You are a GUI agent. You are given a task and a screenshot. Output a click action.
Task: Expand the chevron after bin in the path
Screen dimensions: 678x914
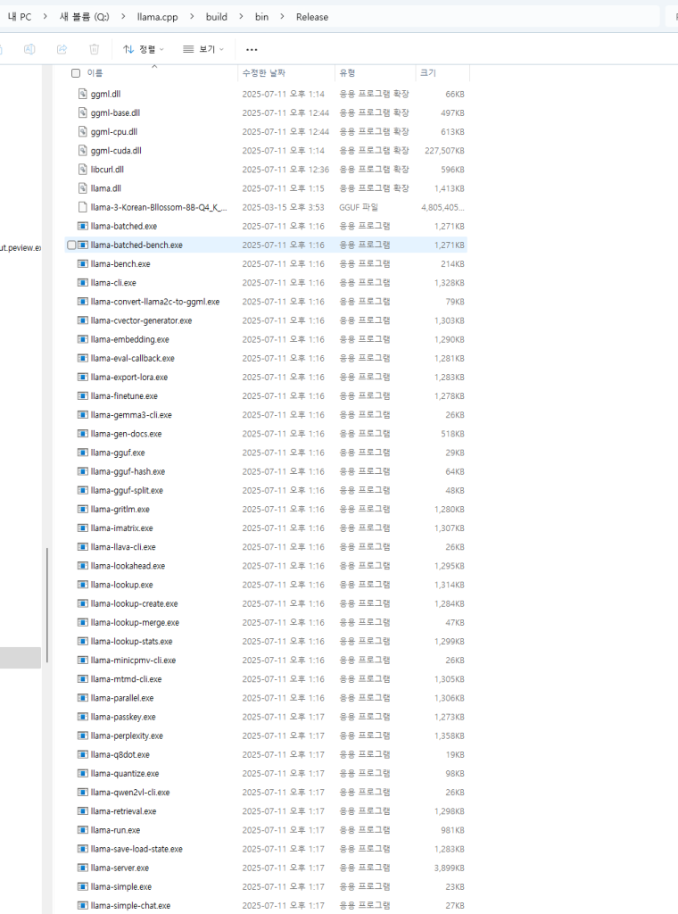(282, 17)
